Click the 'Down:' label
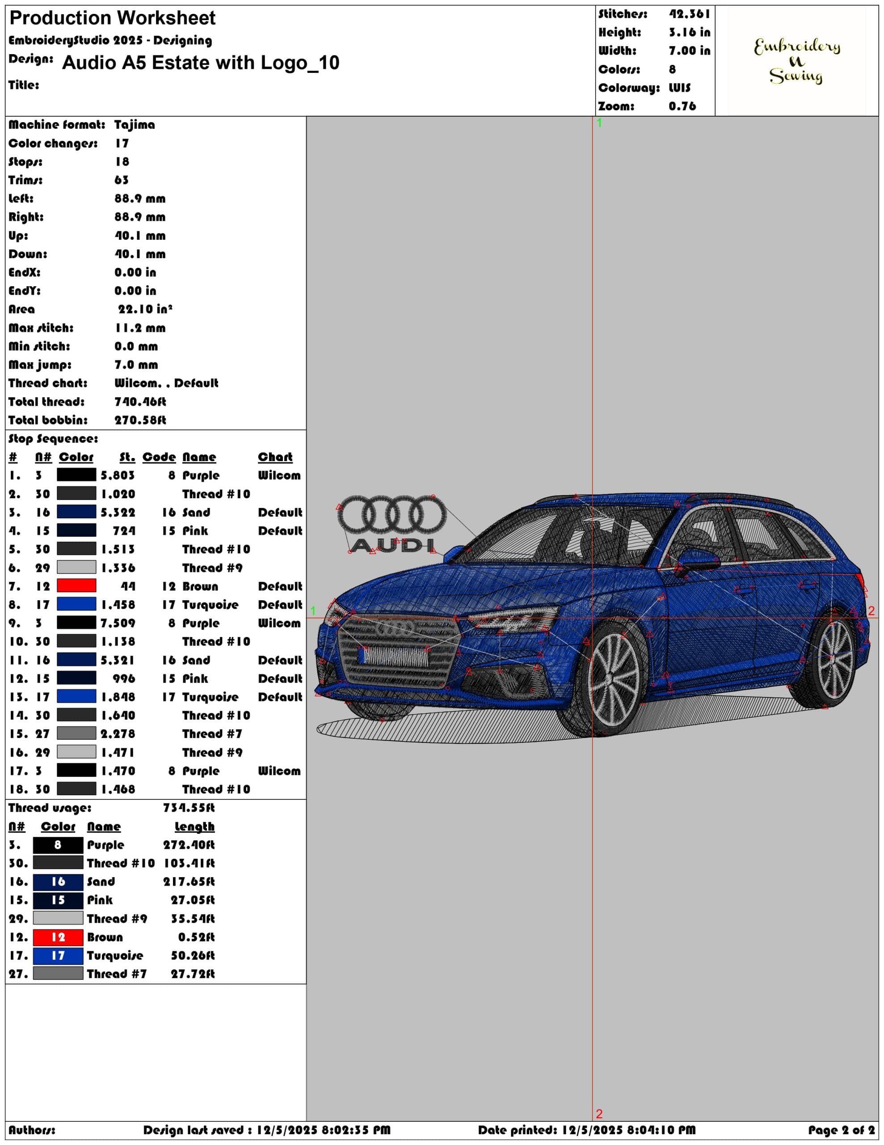 click(28, 254)
